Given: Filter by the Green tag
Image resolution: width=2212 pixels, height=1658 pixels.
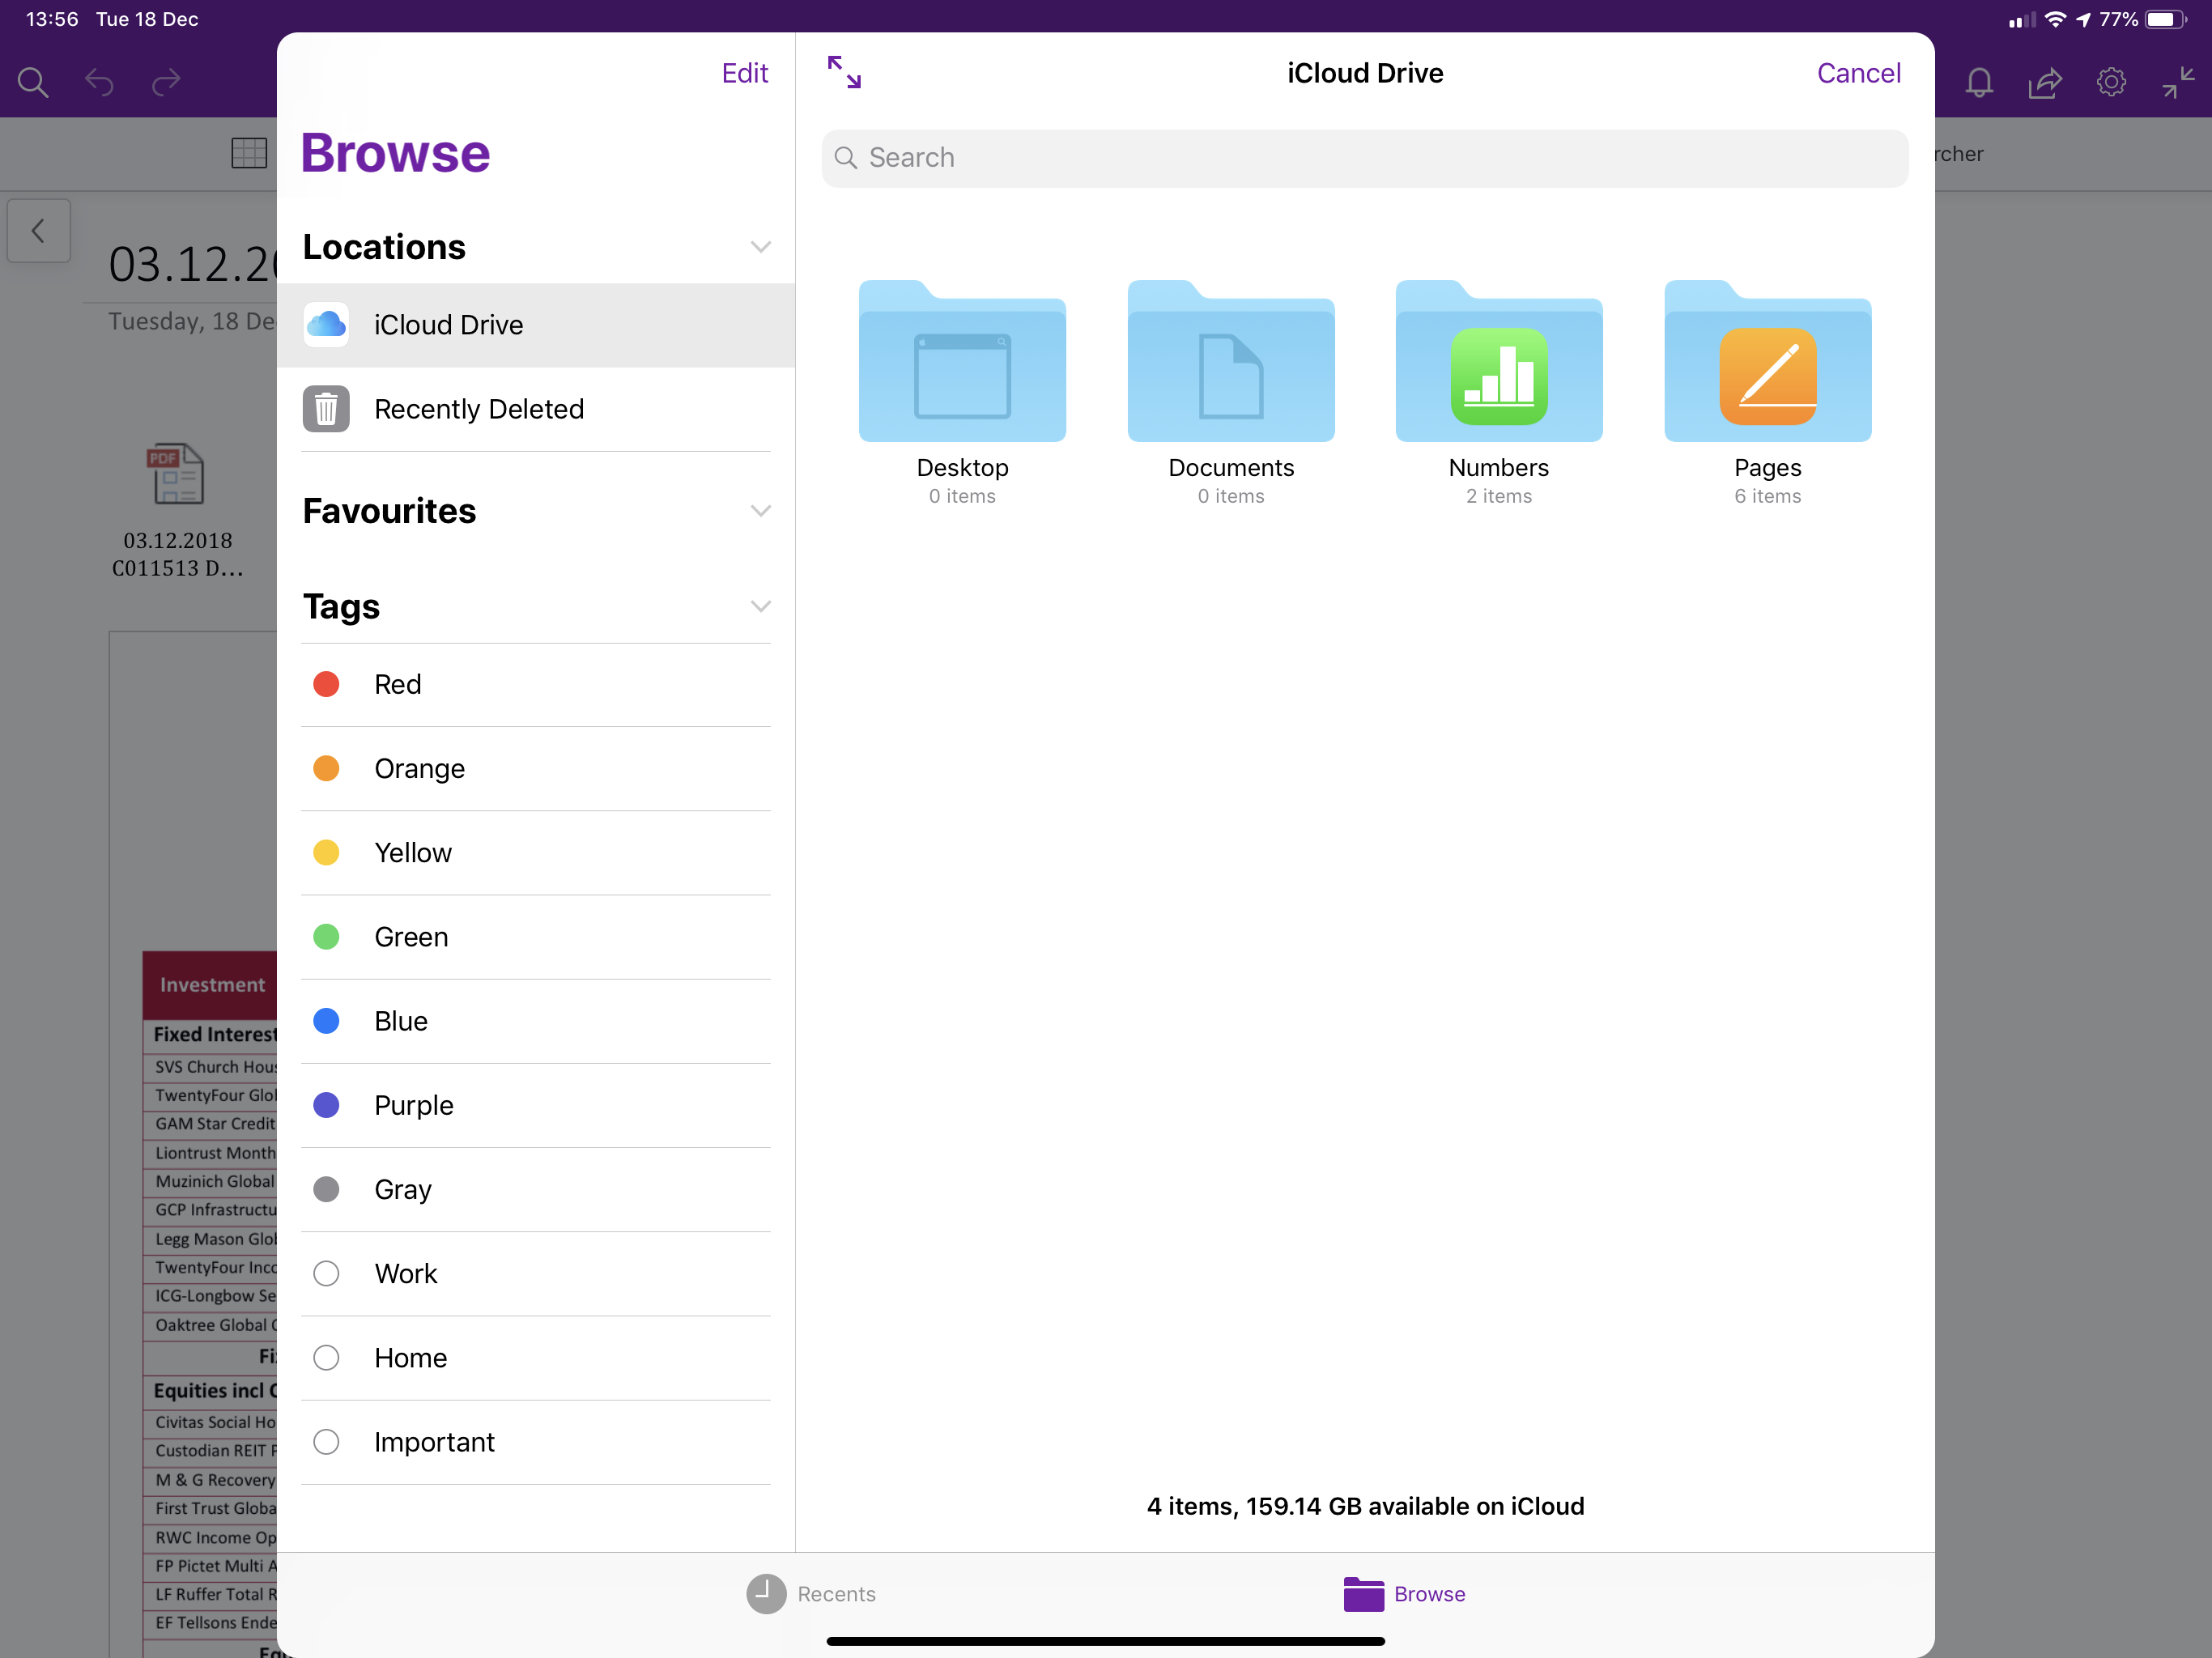Looking at the screenshot, I should pyautogui.click(x=536, y=937).
